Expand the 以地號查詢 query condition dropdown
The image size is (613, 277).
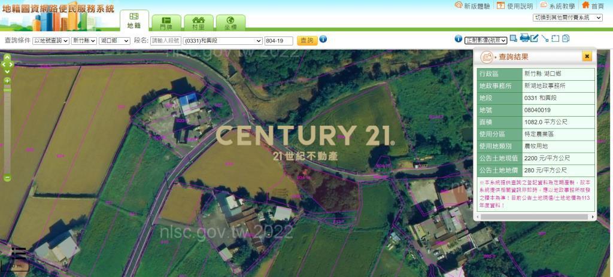tap(50, 41)
